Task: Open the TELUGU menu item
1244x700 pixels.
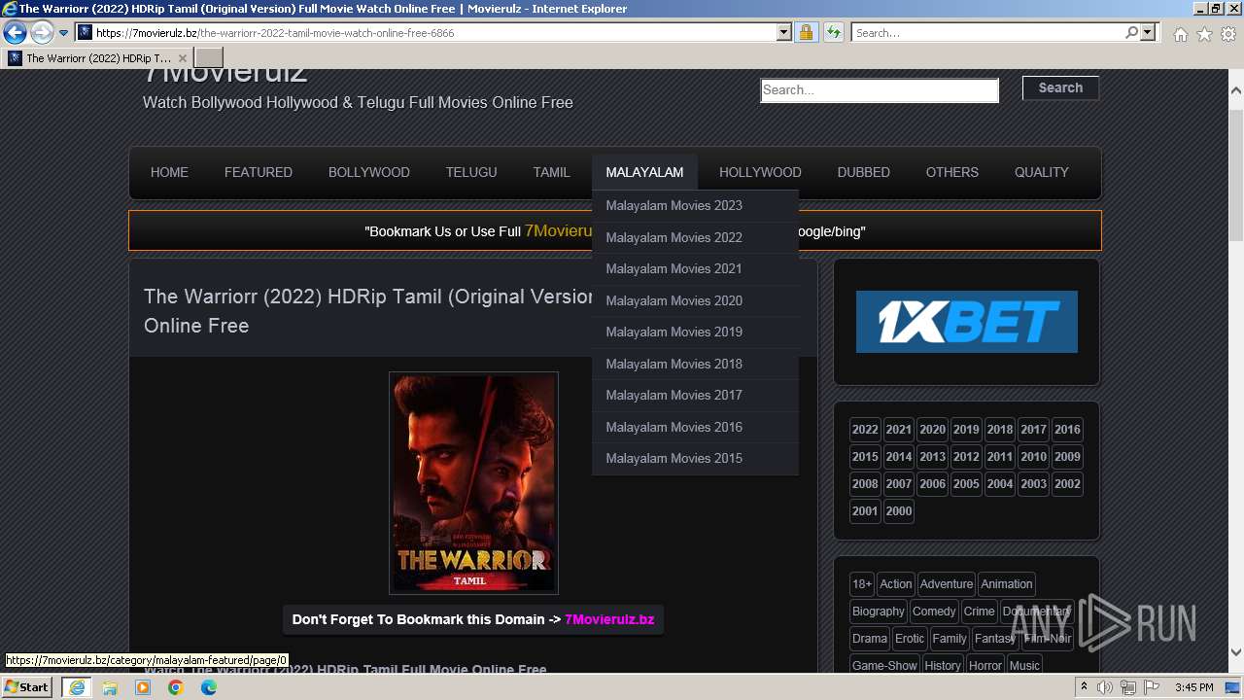Action: pos(471,172)
